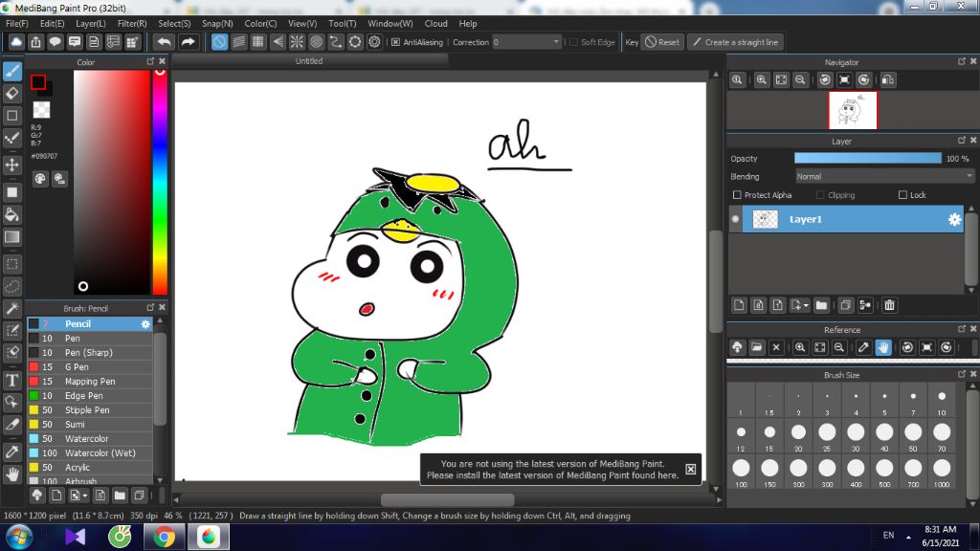Open the Filter menu
Image resolution: width=980 pixels, height=551 pixels.
pyautogui.click(x=132, y=23)
